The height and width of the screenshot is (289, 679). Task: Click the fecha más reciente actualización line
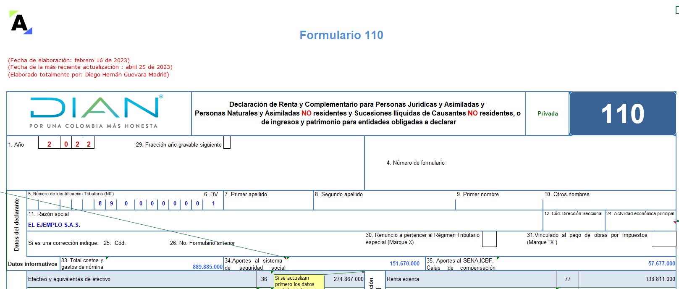90,67
